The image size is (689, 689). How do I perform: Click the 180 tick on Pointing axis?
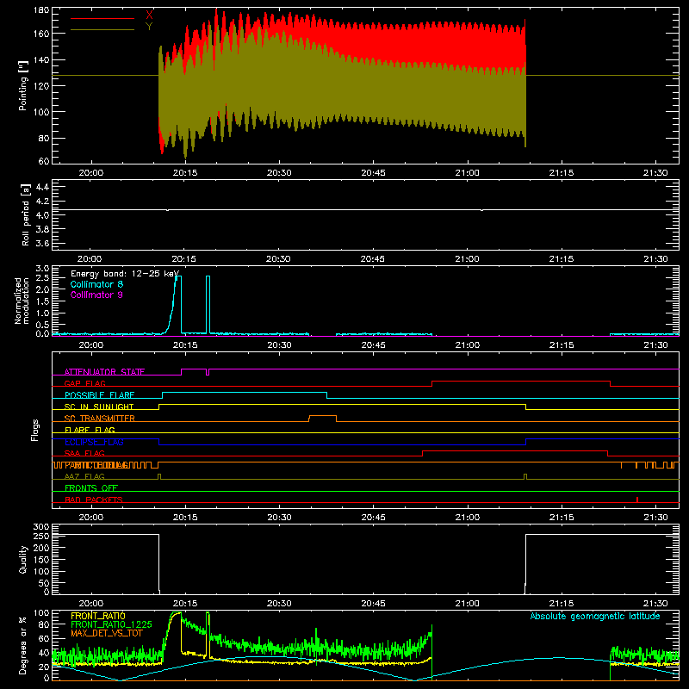coord(41,10)
